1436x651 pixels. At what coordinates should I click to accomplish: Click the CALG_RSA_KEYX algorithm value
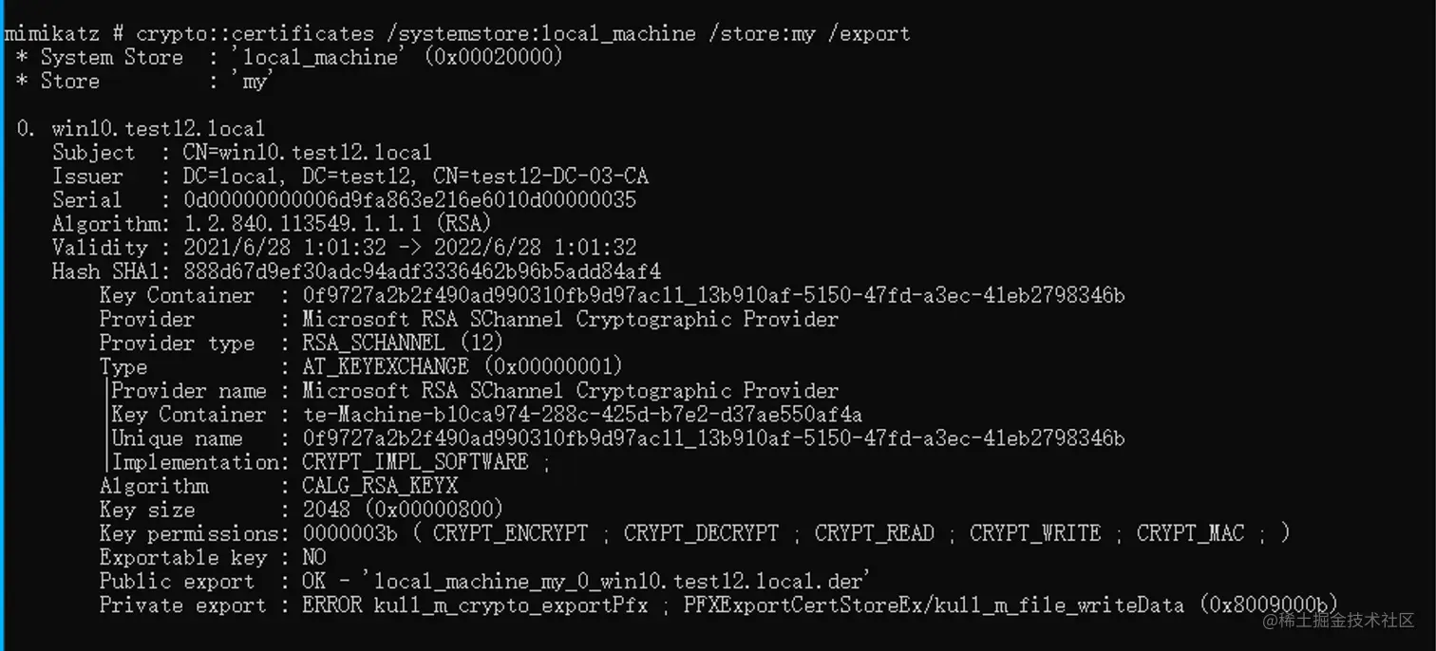click(380, 486)
